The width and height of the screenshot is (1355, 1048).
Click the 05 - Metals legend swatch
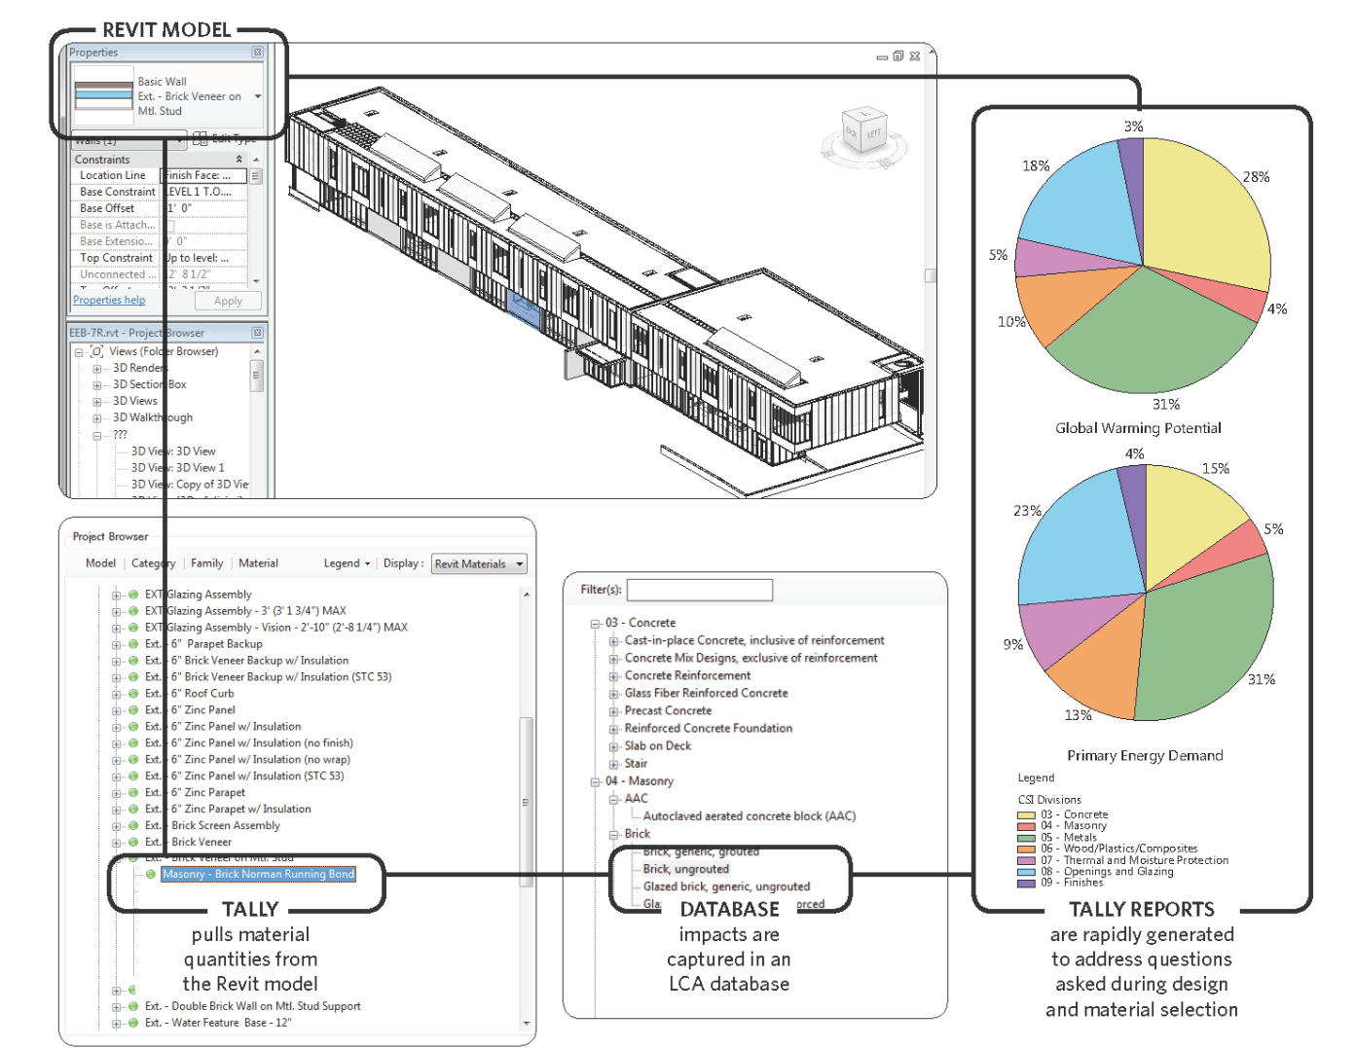pyautogui.click(x=1026, y=838)
